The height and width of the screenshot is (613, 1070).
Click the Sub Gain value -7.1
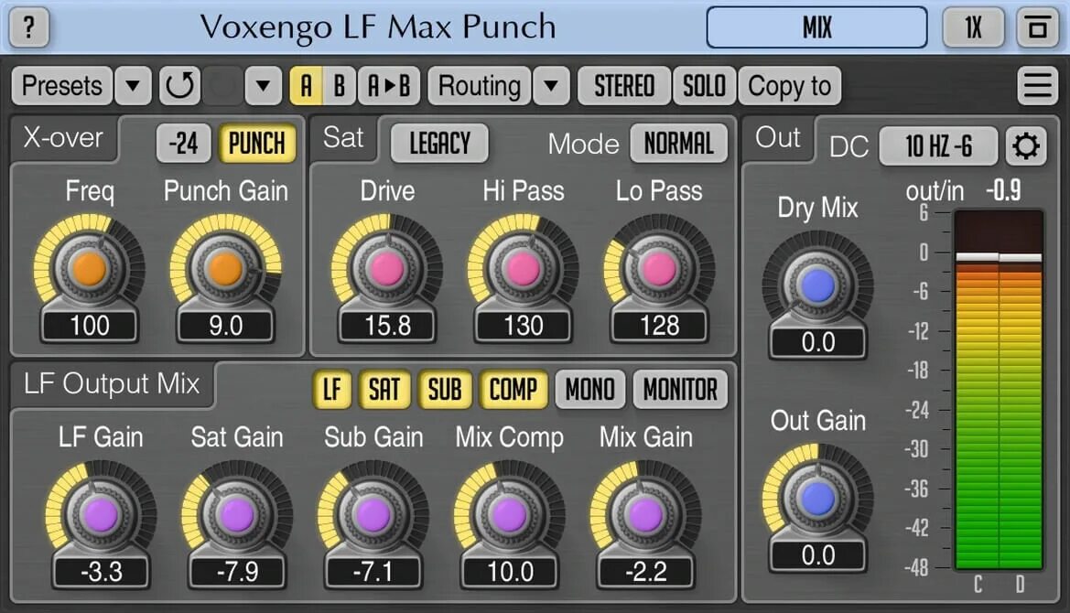click(x=373, y=572)
